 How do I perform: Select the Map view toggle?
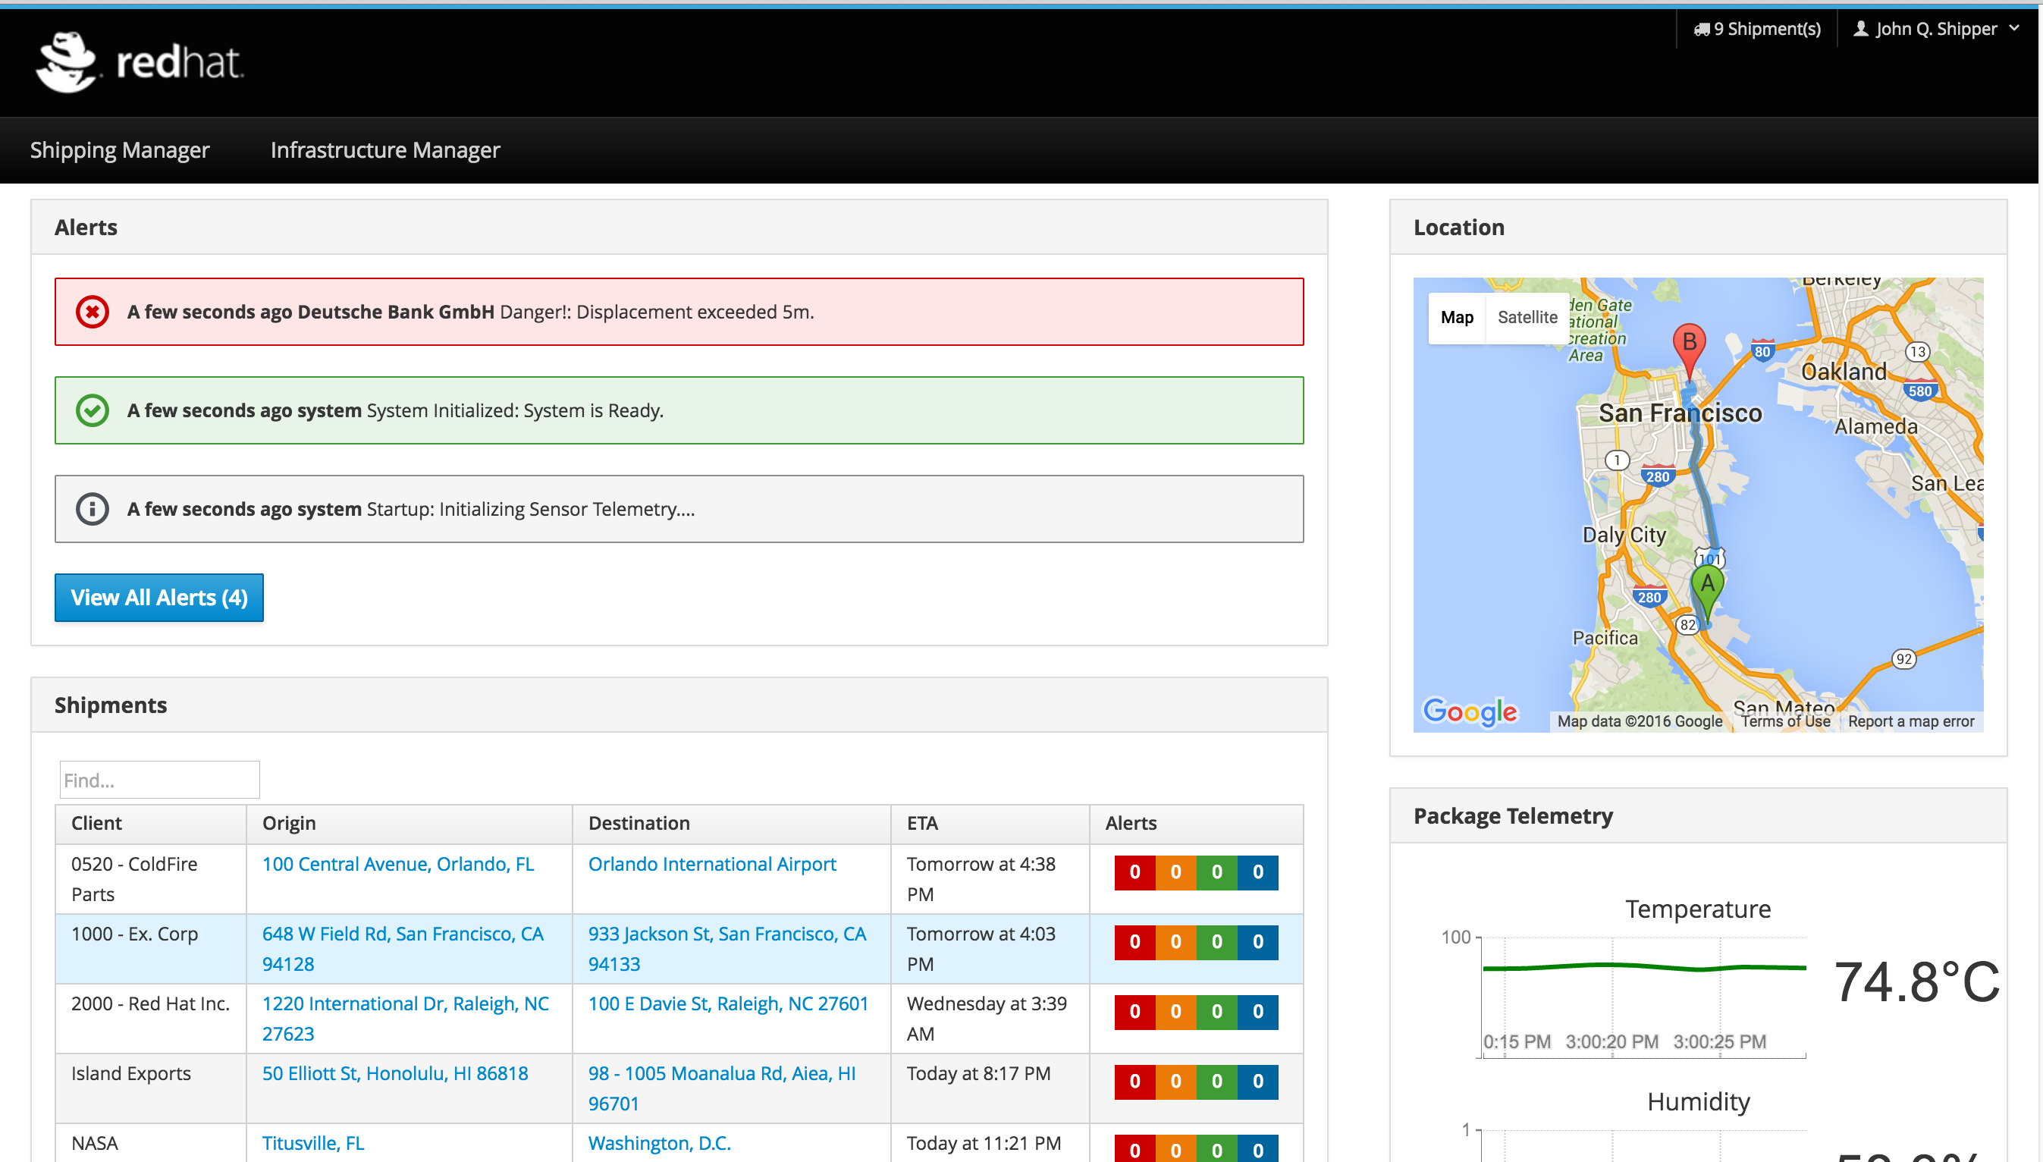1457,318
